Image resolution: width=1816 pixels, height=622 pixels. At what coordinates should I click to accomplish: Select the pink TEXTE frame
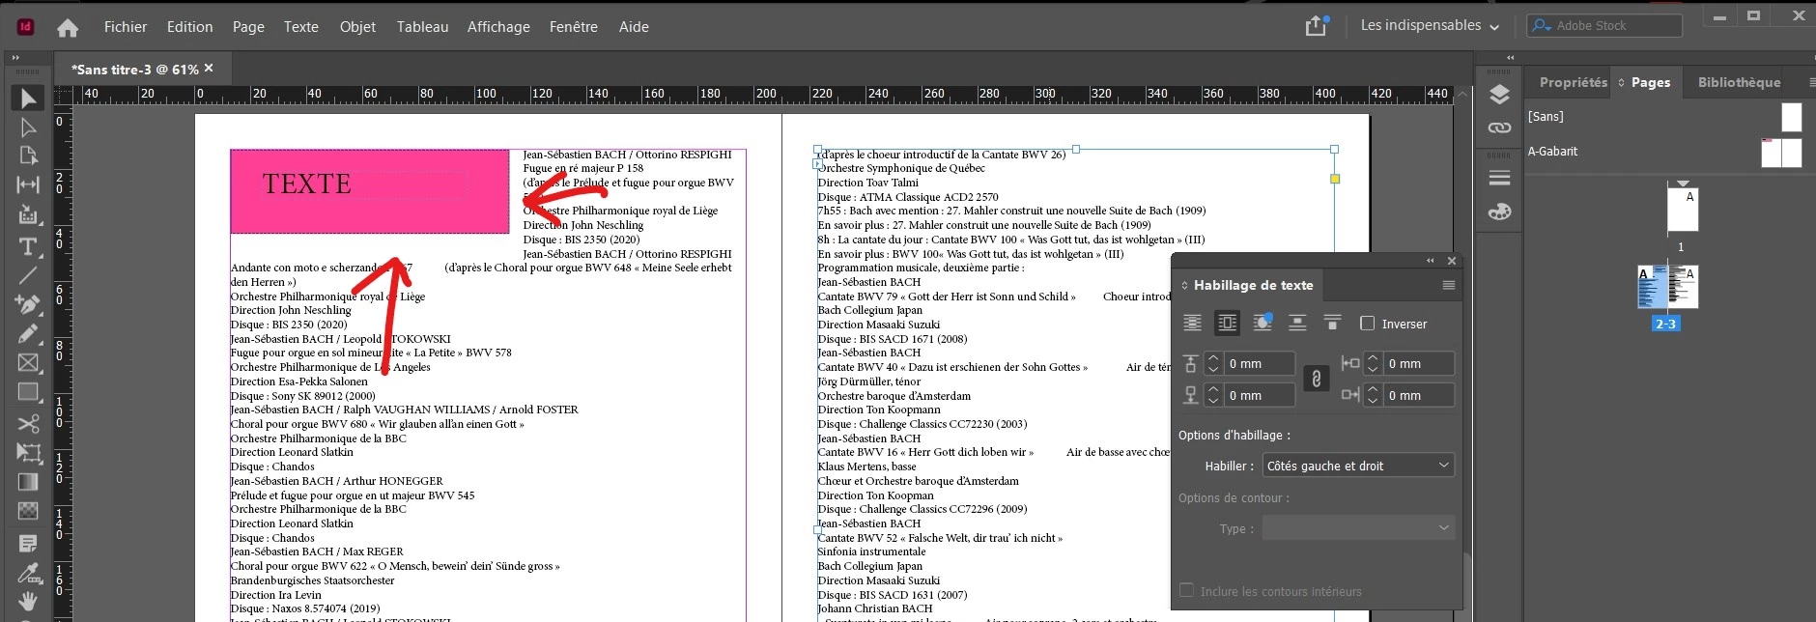point(369,191)
